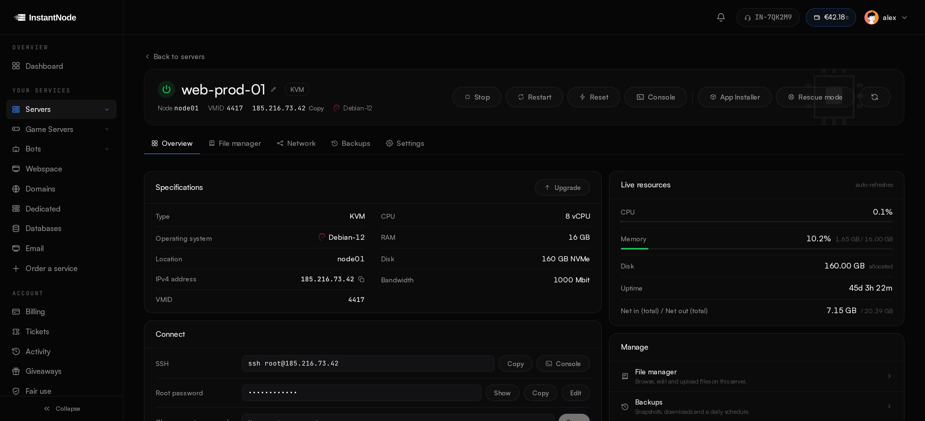Click the Tickets icon
This screenshot has height=421, width=925.
16,332
